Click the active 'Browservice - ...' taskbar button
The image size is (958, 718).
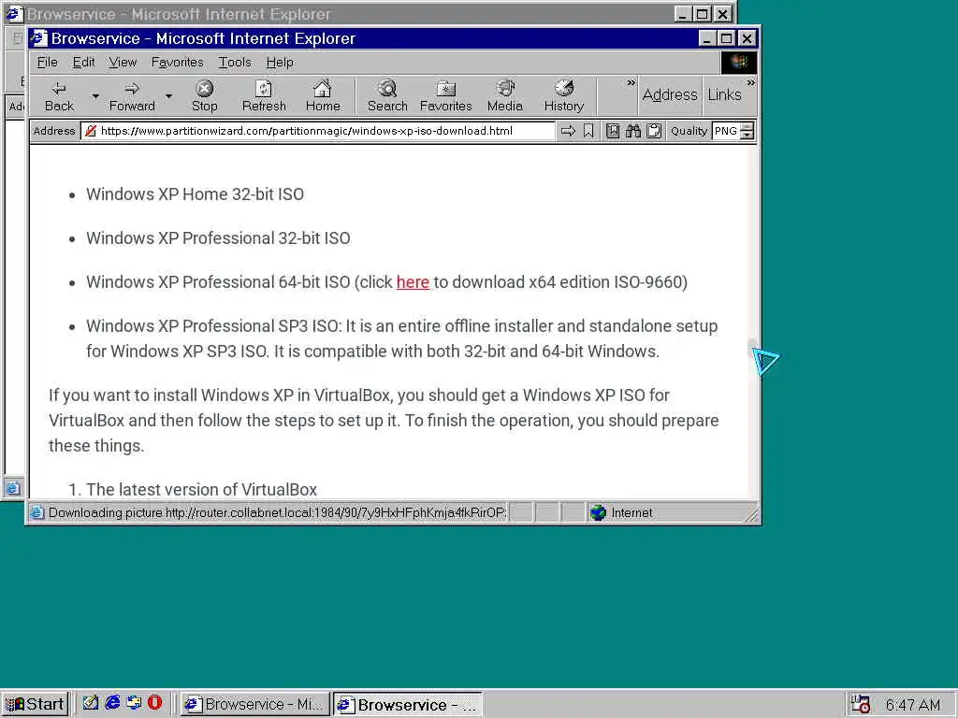coord(408,705)
